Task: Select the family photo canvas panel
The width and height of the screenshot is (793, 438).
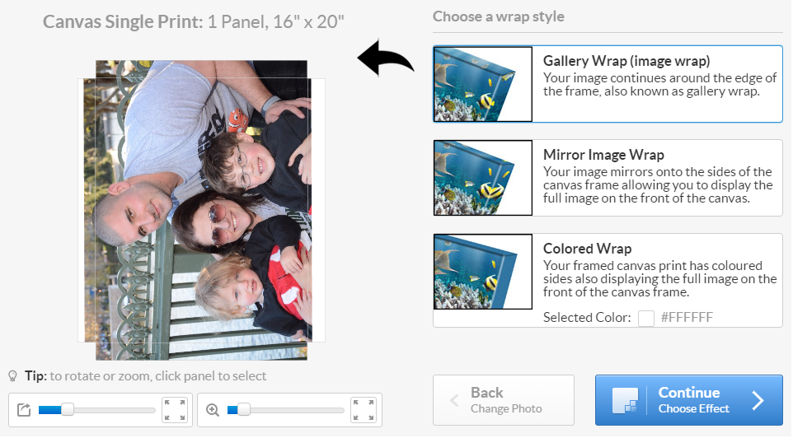Action: tap(201, 210)
